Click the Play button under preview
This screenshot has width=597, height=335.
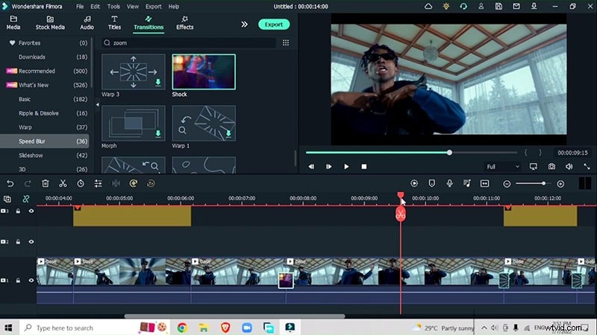pos(346,166)
